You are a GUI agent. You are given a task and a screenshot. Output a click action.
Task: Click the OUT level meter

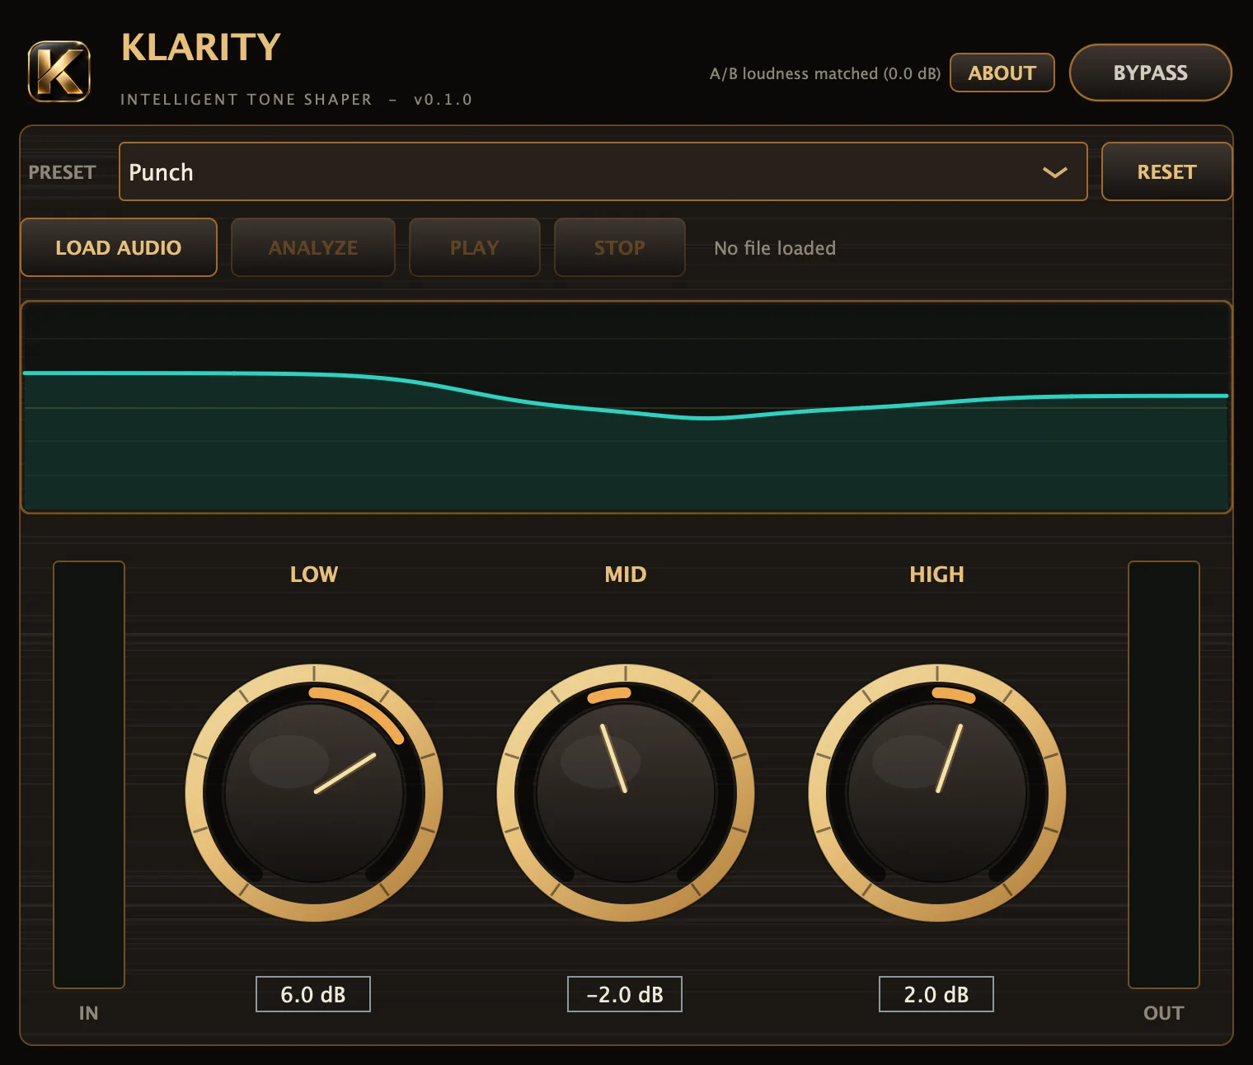coord(1164,775)
